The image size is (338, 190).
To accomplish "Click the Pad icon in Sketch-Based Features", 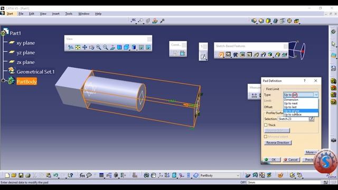I will coord(221,55).
